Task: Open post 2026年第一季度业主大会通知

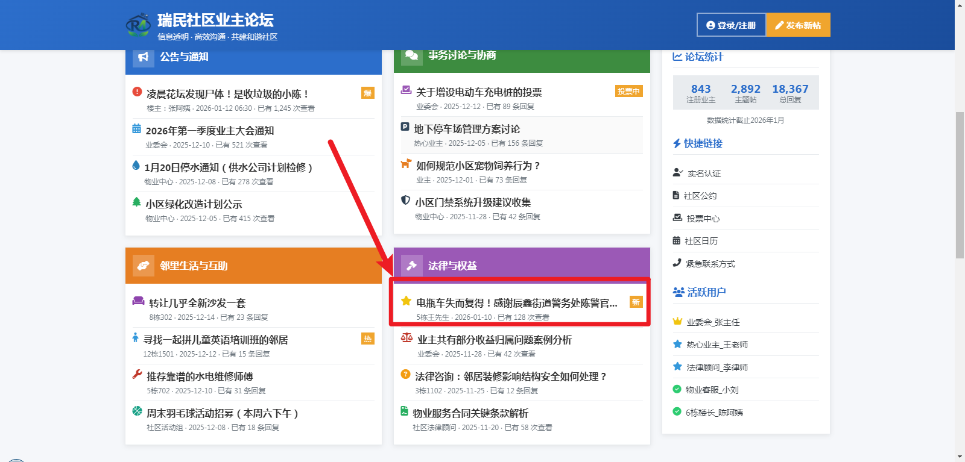Action: coord(210,131)
